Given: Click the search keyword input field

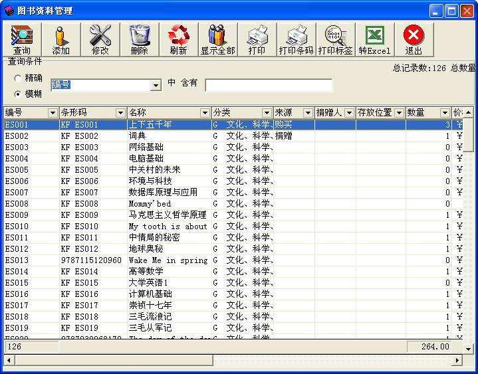Looking at the screenshot, I should pyautogui.click(x=269, y=85).
